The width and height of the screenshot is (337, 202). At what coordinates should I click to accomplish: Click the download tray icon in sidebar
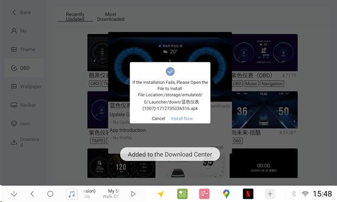point(14,142)
